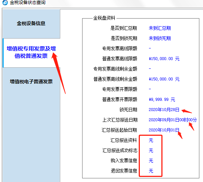Click 锁死日期 value 2020年10月28日

(164, 110)
